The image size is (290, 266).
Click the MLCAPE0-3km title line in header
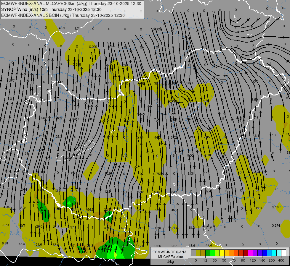point(71,4)
